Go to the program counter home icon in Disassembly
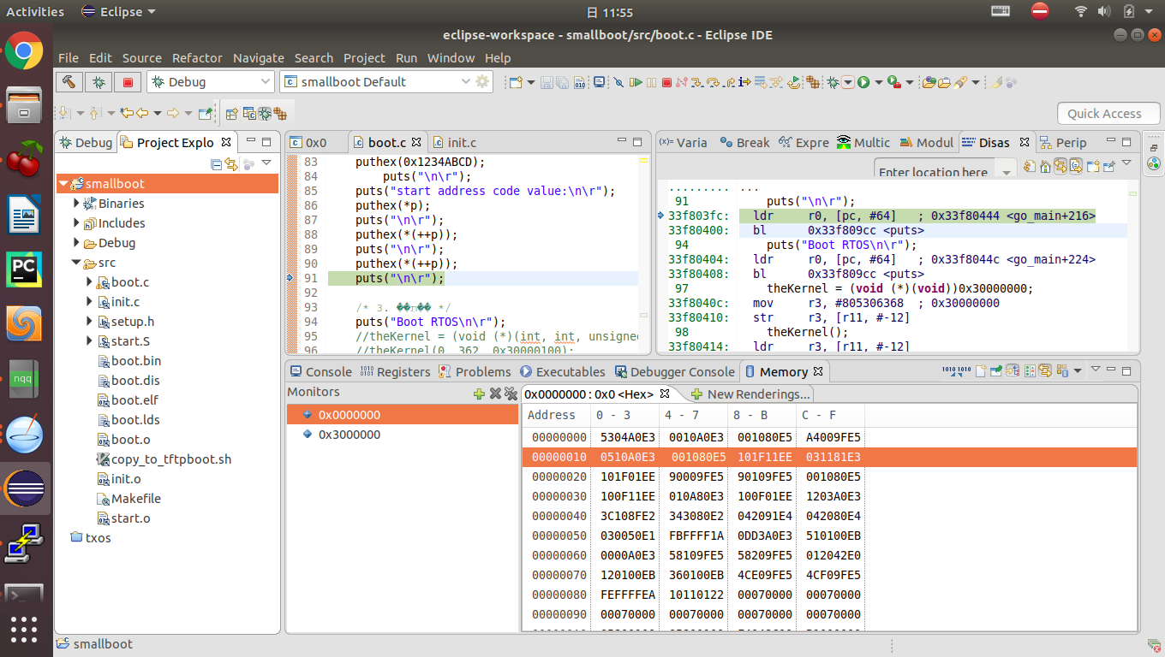The height and width of the screenshot is (657, 1165). tap(1045, 165)
